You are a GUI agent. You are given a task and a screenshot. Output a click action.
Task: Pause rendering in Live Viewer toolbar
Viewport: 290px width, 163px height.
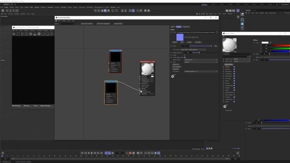[22, 34]
